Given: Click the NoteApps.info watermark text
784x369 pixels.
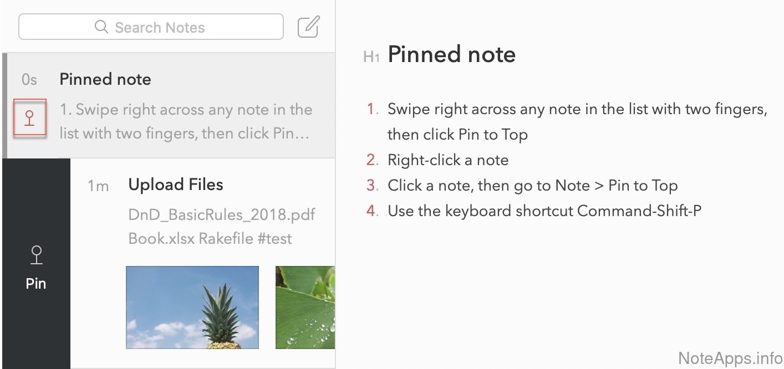Looking at the screenshot, I should click(x=730, y=357).
